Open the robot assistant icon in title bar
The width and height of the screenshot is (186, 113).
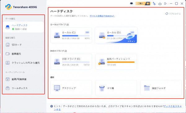131,3
